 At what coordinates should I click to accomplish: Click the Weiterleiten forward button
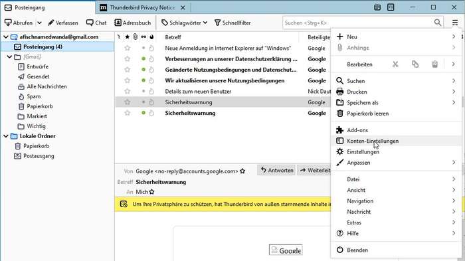(x=314, y=170)
